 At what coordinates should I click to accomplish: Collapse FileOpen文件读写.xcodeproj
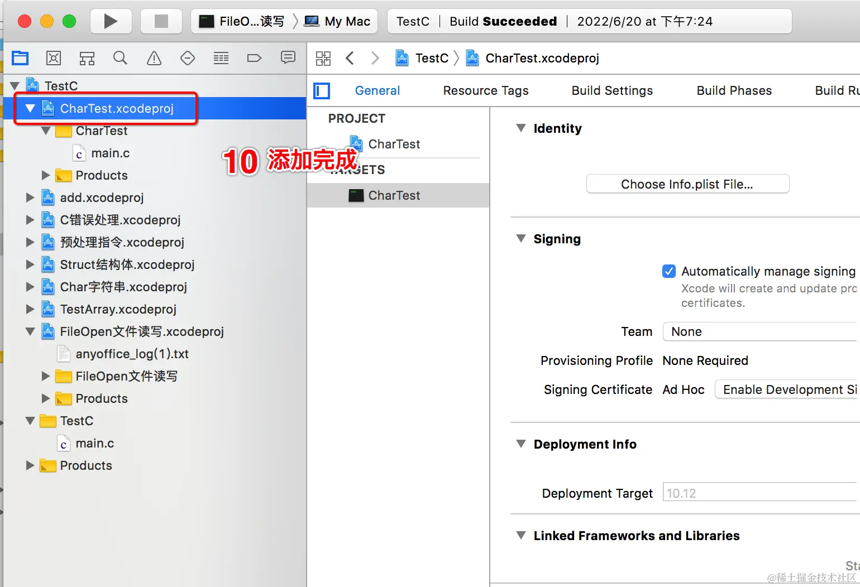coord(30,331)
